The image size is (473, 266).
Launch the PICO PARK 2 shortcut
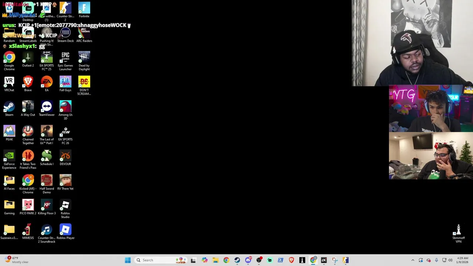(x=28, y=207)
